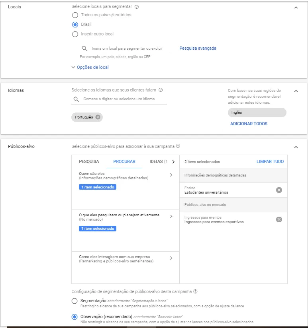The image size is (308, 328).
Task: Select Todos os países/territórios option
Action: pos(75,15)
